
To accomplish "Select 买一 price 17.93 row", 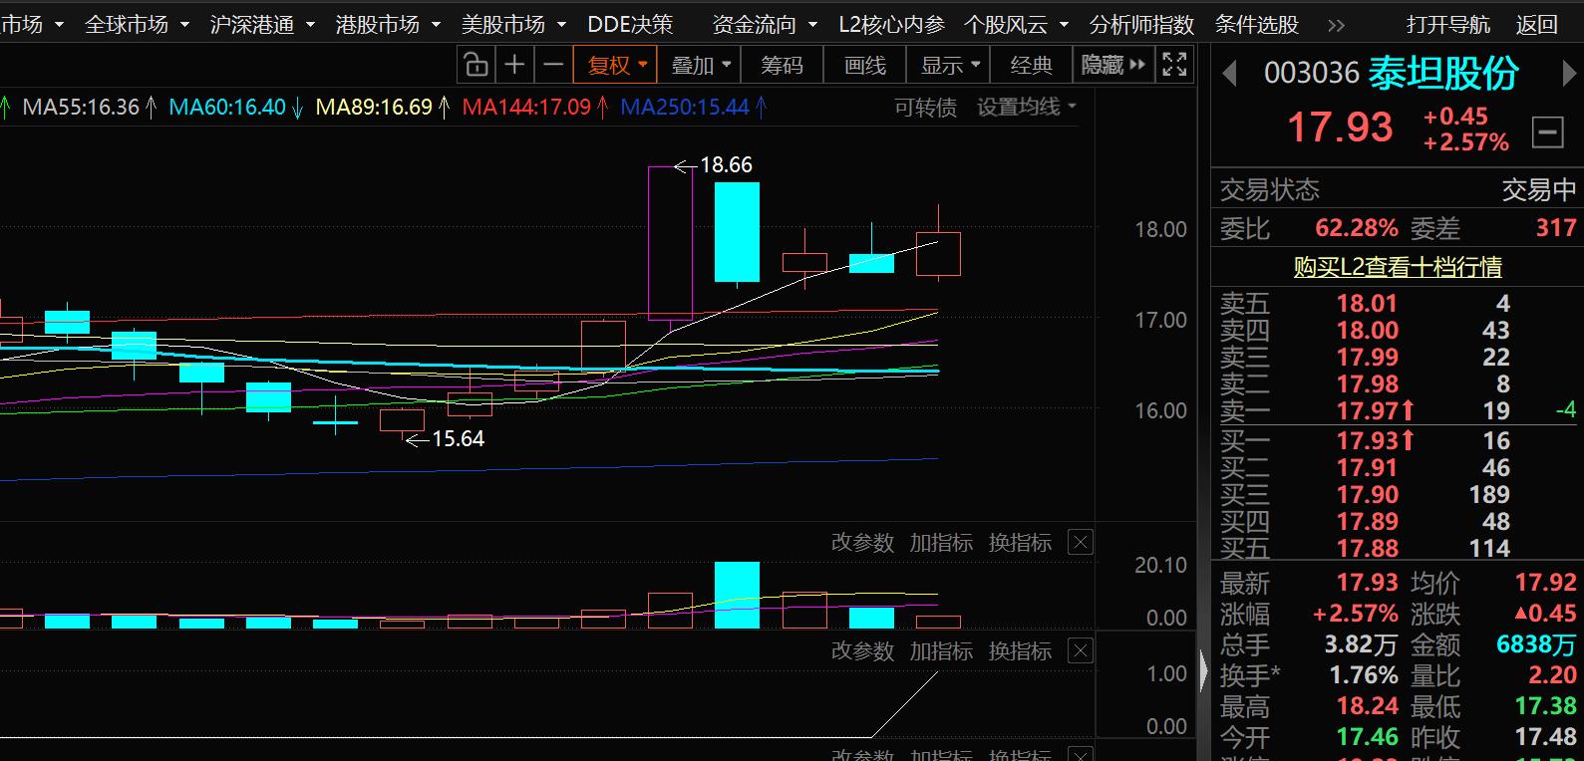I will pyautogui.click(x=1396, y=440).
